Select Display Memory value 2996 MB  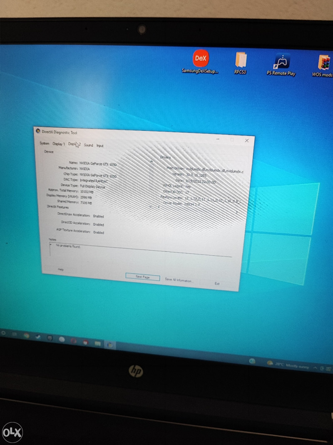86,197
